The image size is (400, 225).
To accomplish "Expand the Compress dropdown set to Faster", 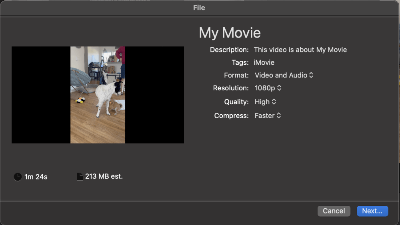I will [268, 115].
